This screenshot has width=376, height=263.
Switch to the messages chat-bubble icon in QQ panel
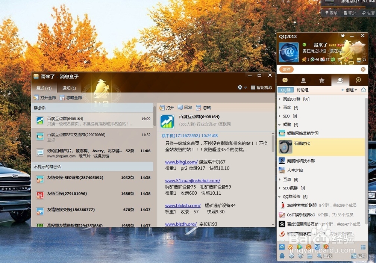click(285, 80)
